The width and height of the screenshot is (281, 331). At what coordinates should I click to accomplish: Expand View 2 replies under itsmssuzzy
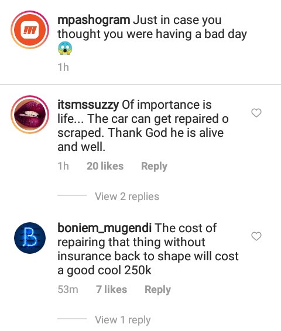point(127,196)
